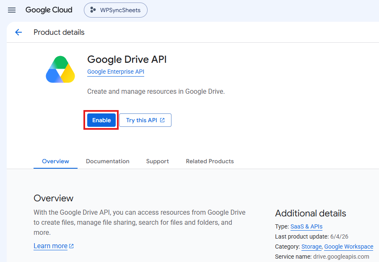Image resolution: width=379 pixels, height=262 pixels.
Task: Click the Product details heading text
Action: pos(59,32)
